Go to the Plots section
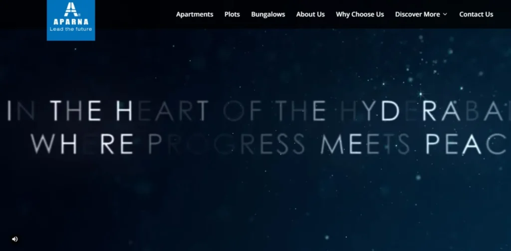The image size is (511, 251). coord(232,14)
